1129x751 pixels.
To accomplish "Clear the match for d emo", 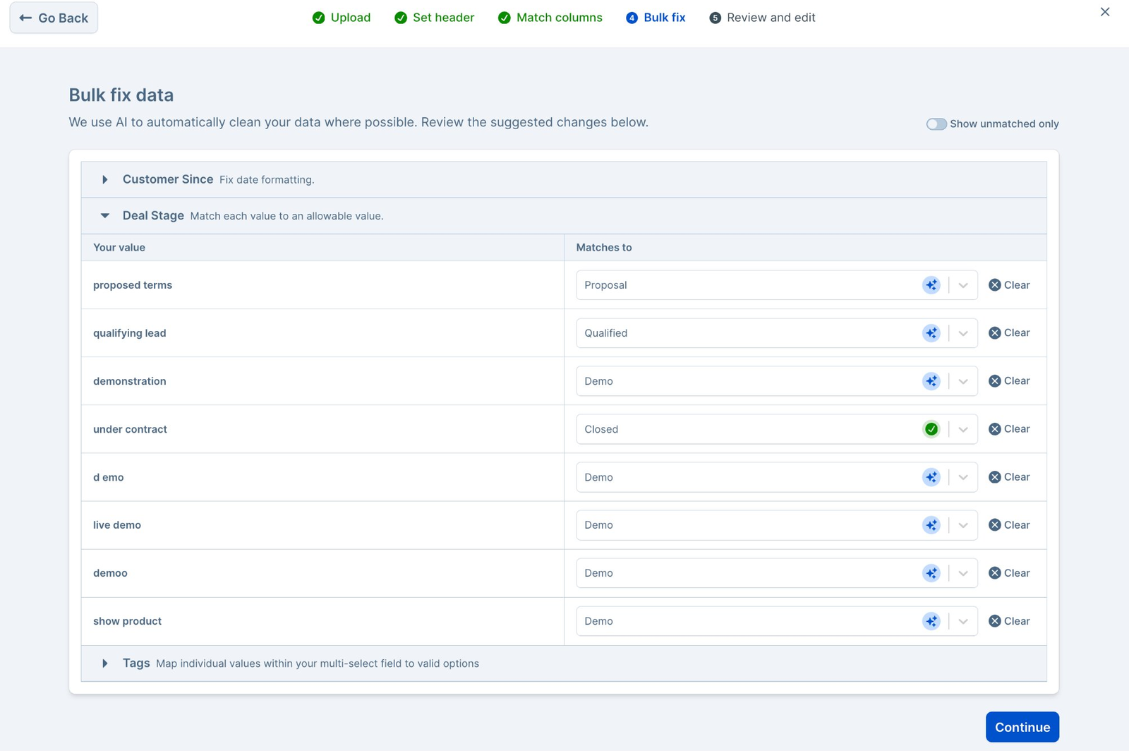I will coord(1009,477).
